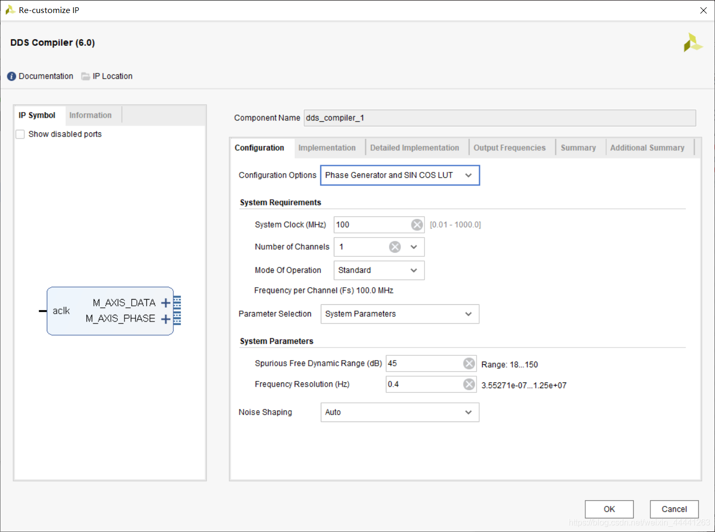715x532 pixels.
Task: Click the [0.01 - 1000.0] range hint
Action: (455, 225)
